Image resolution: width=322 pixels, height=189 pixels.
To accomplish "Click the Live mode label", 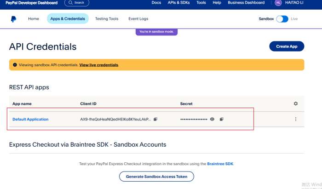I will (x=294, y=19).
